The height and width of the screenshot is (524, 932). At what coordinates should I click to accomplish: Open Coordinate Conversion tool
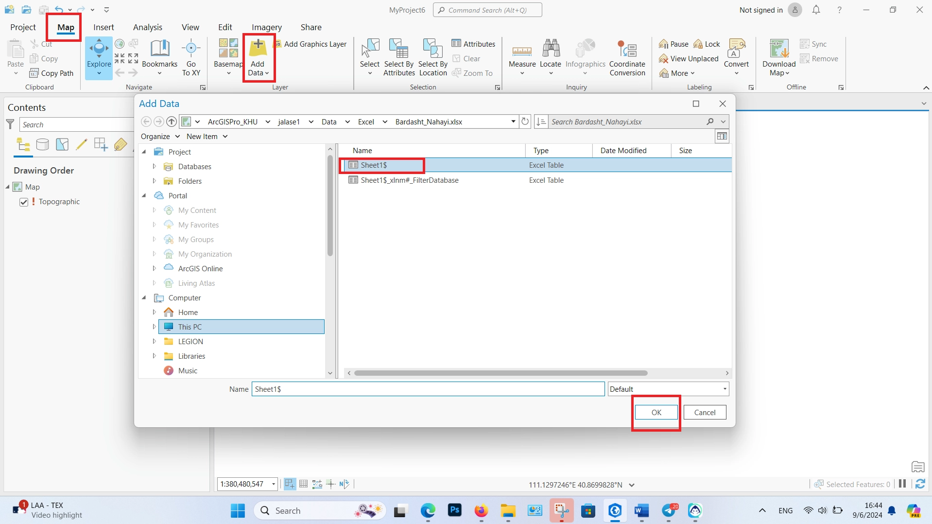(x=627, y=57)
